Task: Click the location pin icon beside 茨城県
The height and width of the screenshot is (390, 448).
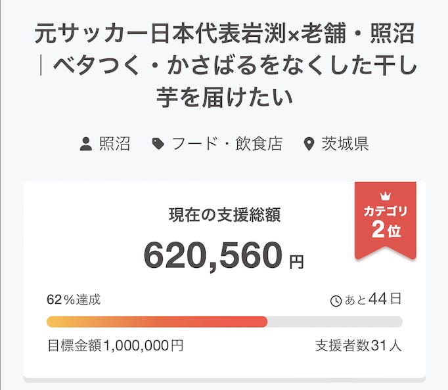Action: pos(309,144)
